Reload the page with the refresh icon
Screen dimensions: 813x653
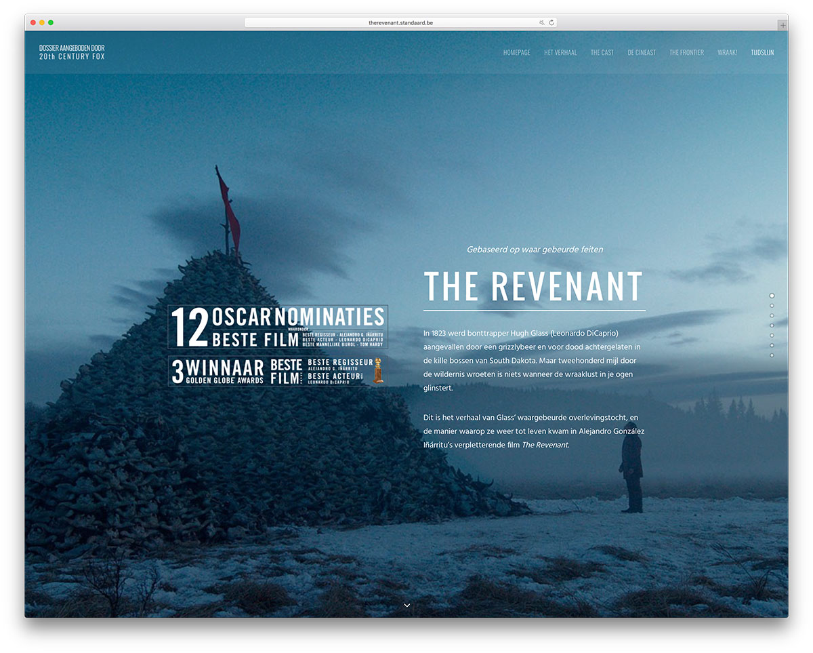[x=551, y=22]
